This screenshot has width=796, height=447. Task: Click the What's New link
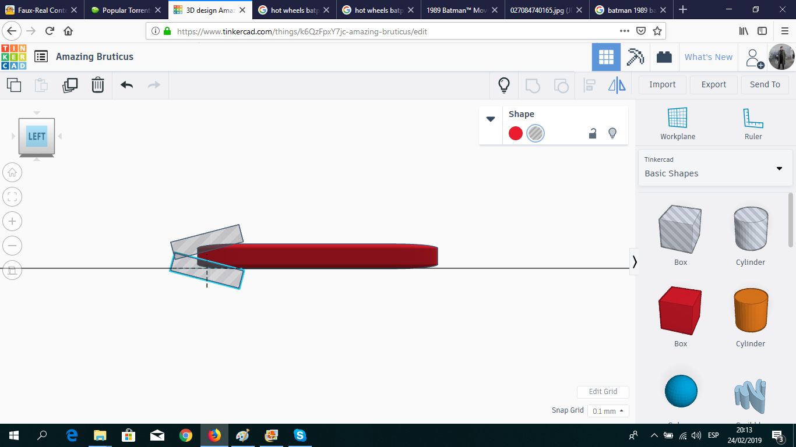pyautogui.click(x=709, y=57)
